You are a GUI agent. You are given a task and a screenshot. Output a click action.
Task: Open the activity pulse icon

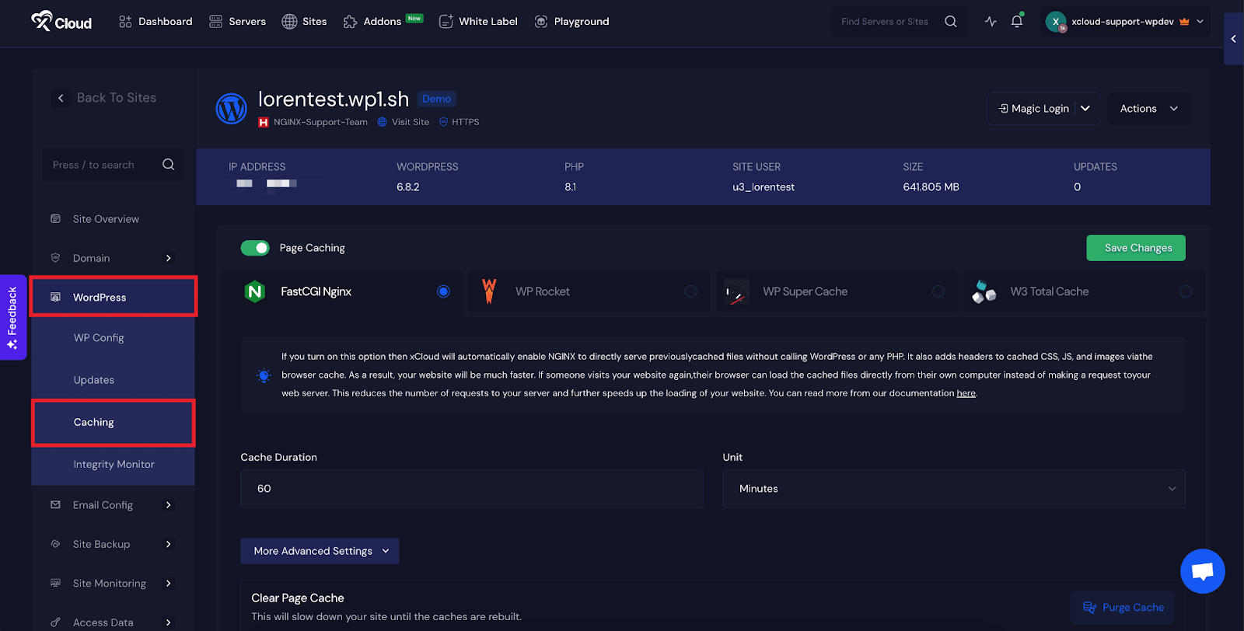(x=990, y=22)
